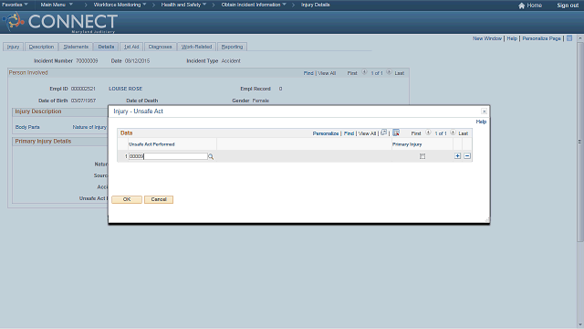Tick the Primary Injury checkbox
This screenshot has height=329, width=584.
422,156
